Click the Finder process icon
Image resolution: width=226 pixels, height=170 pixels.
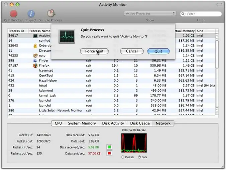(35, 61)
